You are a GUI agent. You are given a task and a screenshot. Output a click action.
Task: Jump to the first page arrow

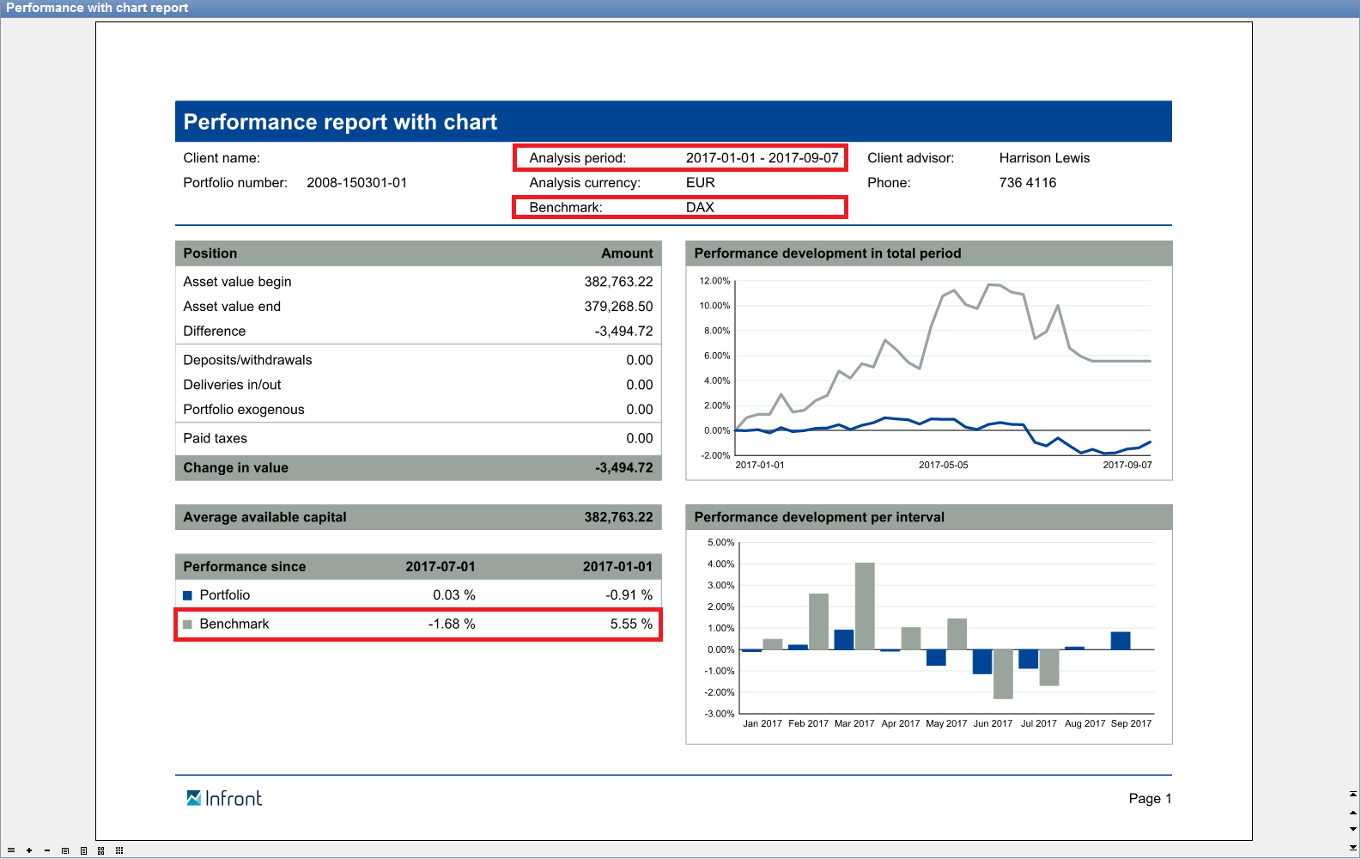point(1353,795)
